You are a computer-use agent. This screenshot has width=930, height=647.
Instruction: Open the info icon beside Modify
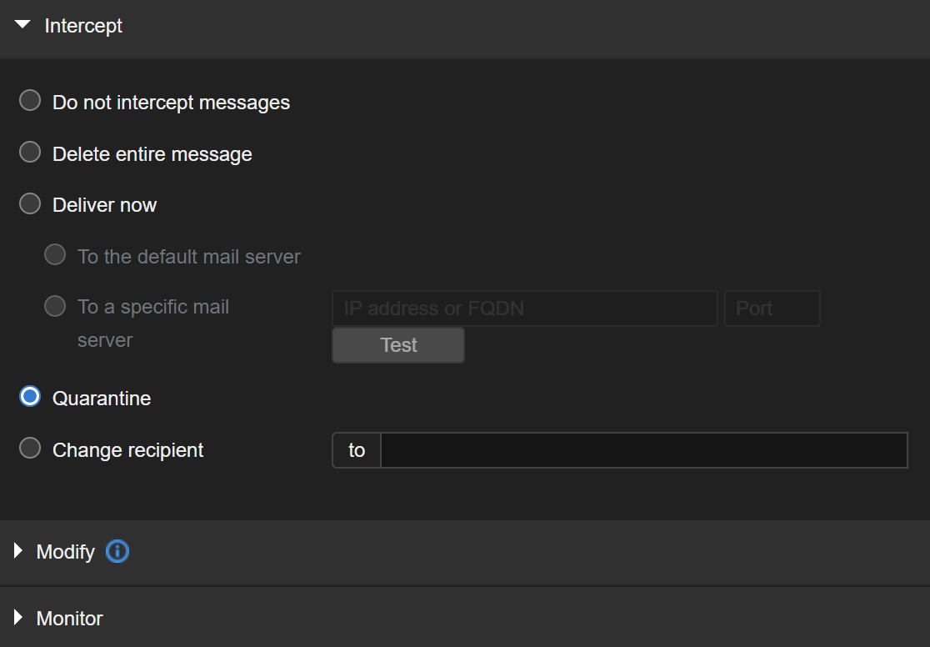[x=117, y=551]
